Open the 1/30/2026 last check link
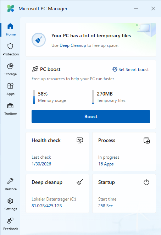 pyautogui.click(x=41, y=164)
